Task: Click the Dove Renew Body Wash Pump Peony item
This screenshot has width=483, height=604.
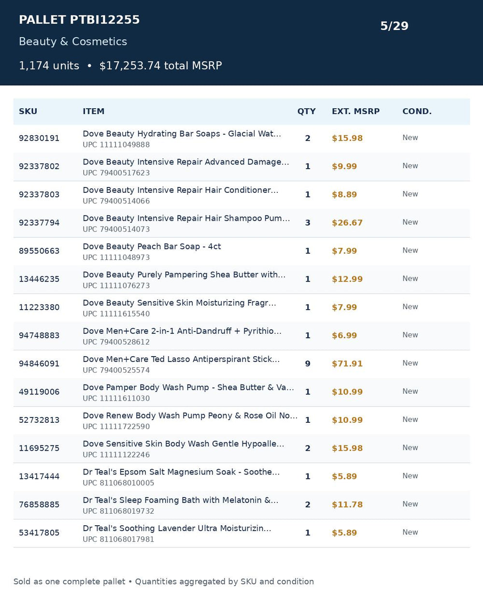Action: tap(190, 416)
